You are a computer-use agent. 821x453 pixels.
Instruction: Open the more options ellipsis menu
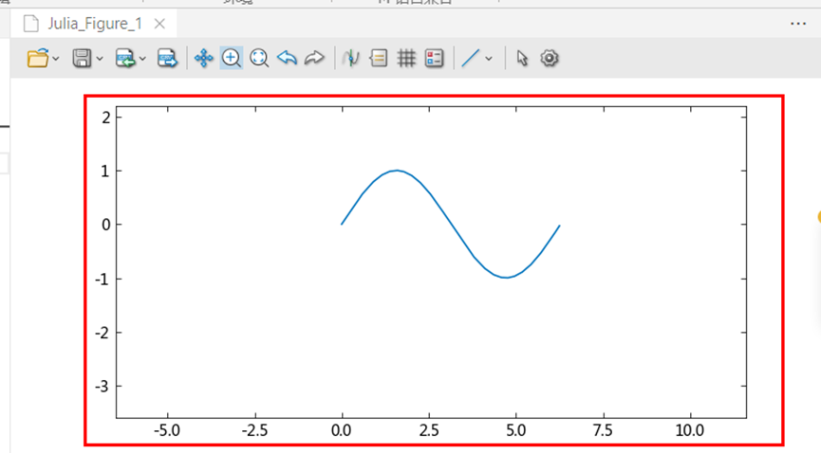(798, 24)
